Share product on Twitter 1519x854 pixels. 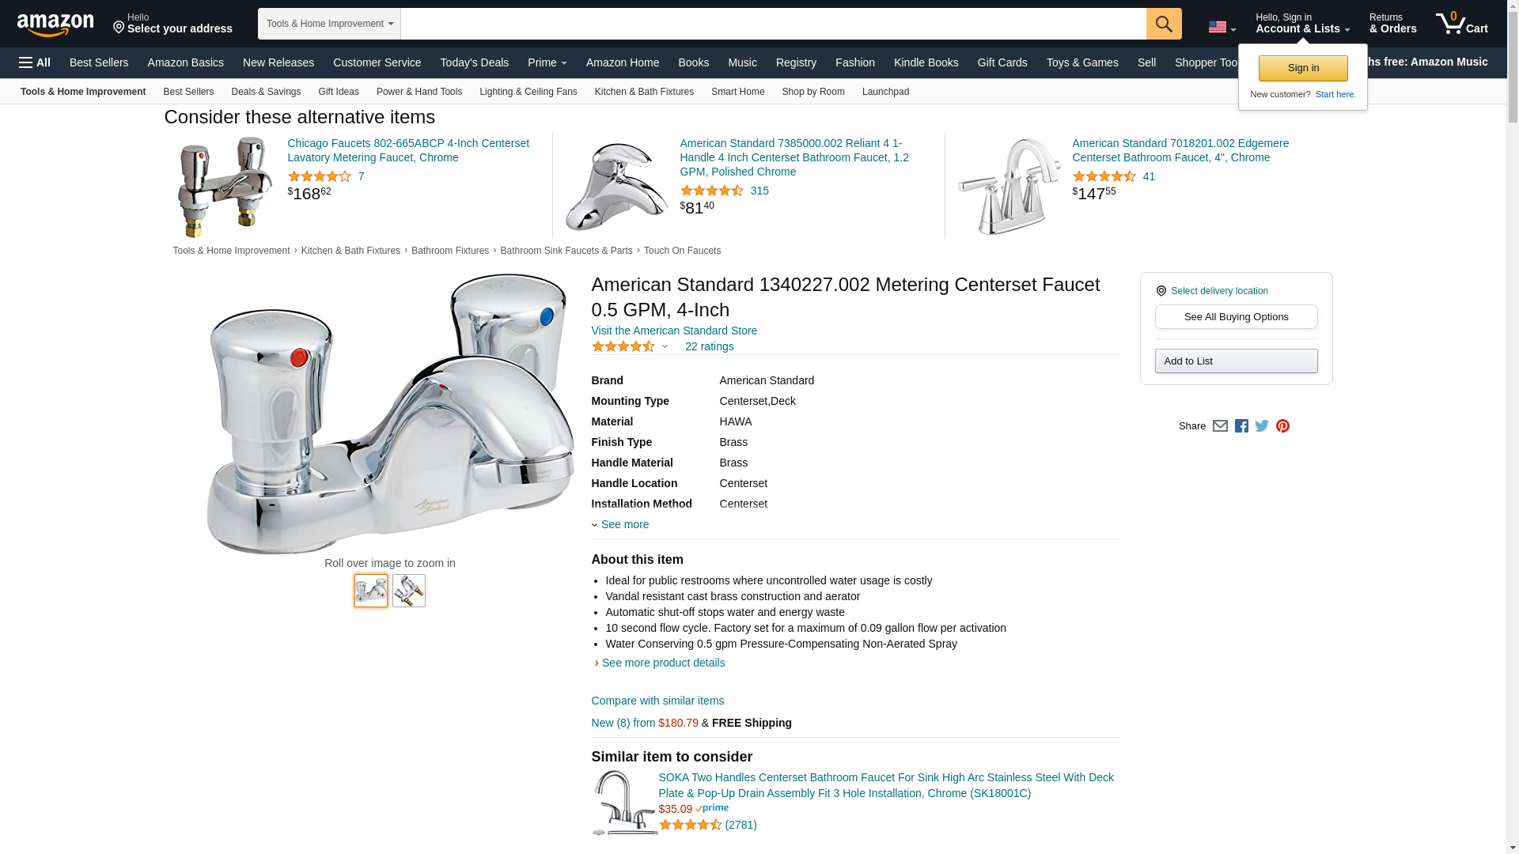coord(1262,426)
